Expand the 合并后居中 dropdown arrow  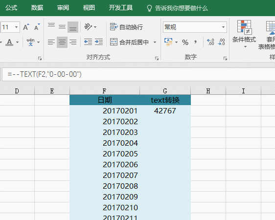click(155, 42)
